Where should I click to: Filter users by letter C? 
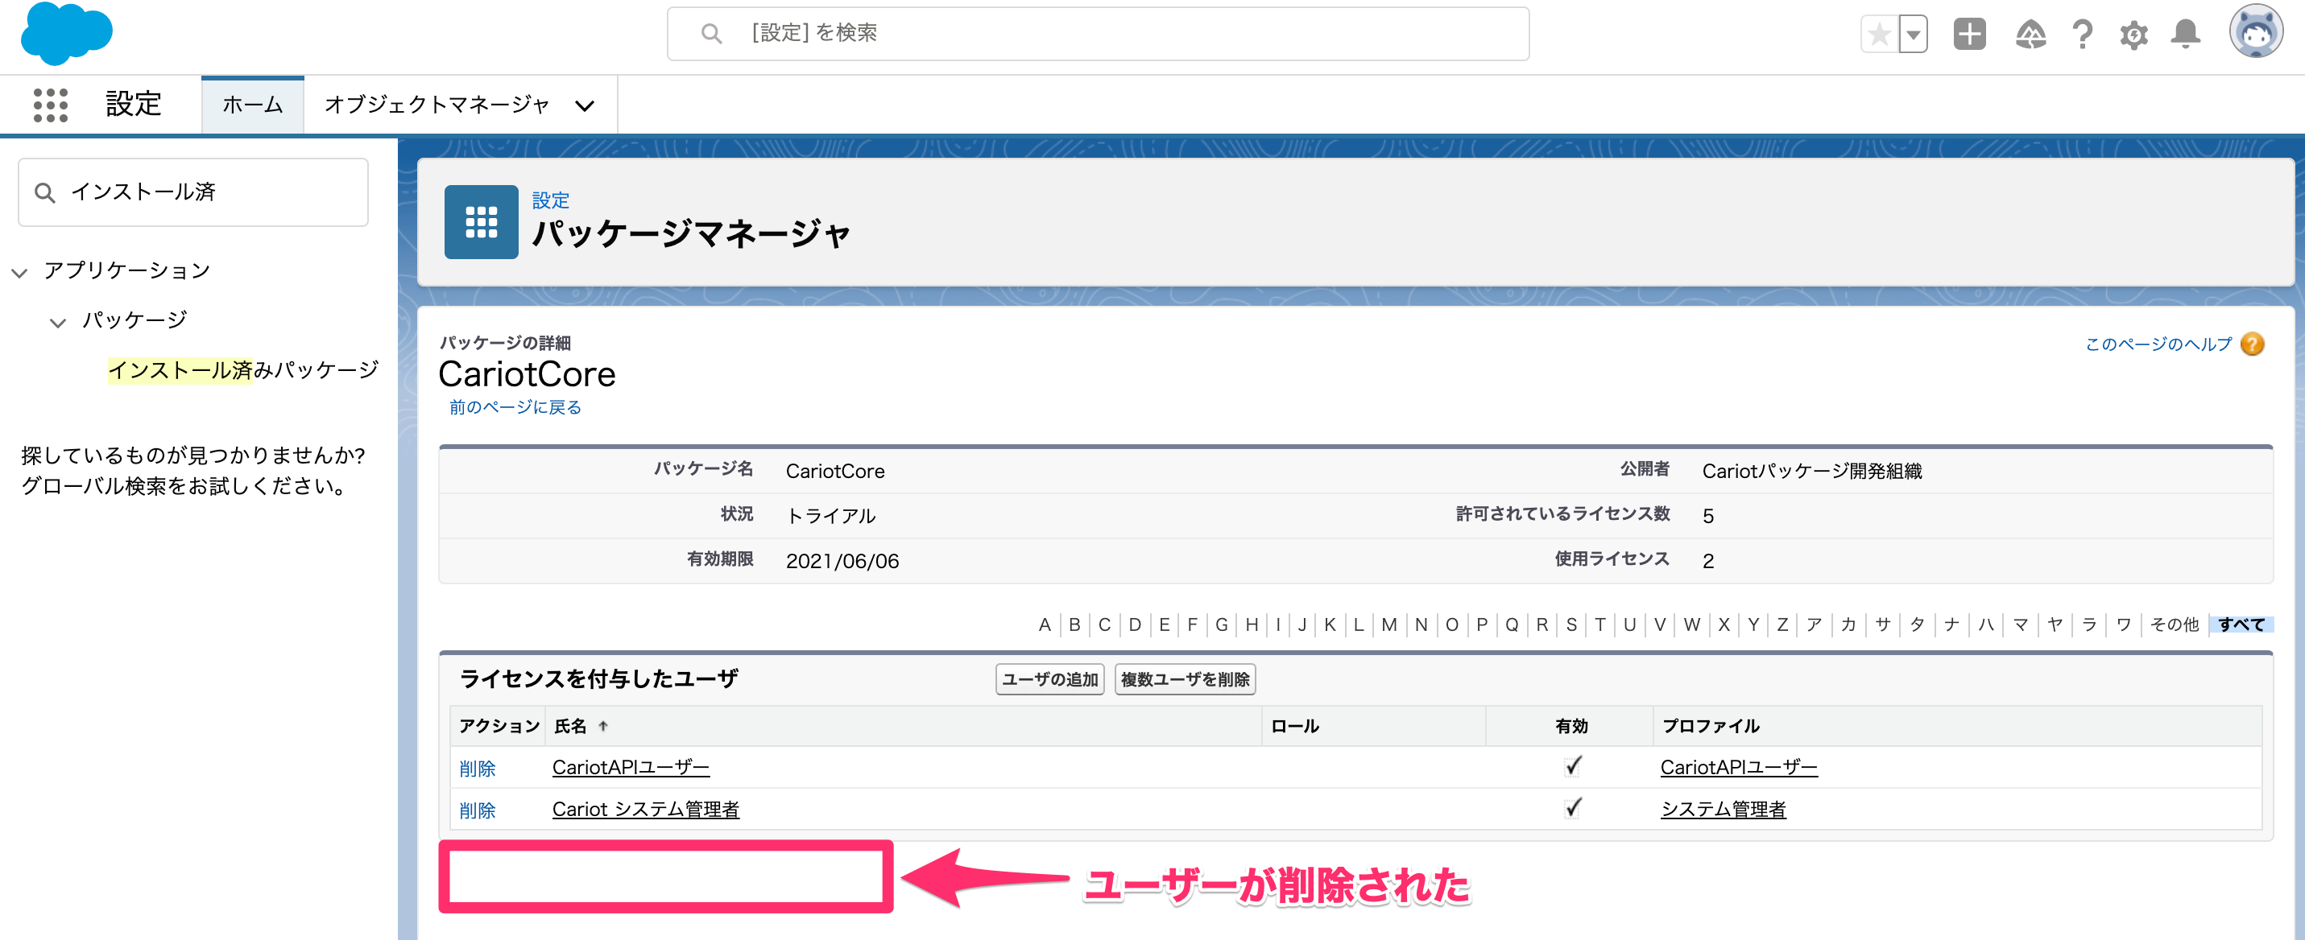(x=1104, y=625)
